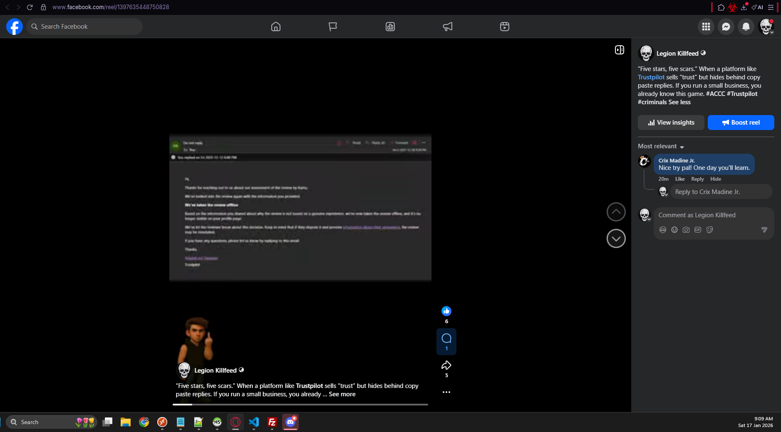Image resolution: width=781 pixels, height=432 pixels.
Task: Open Task View on the taskbar
Action: [x=107, y=422]
